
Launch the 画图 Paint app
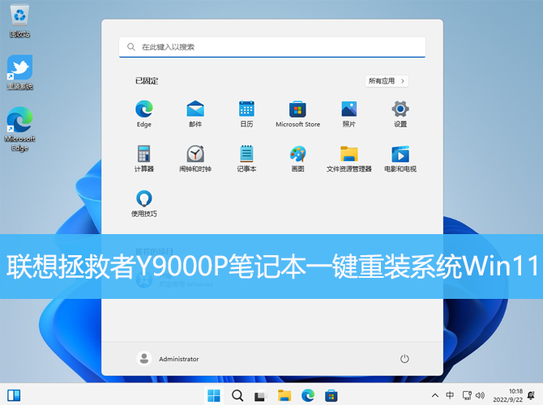(x=297, y=154)
